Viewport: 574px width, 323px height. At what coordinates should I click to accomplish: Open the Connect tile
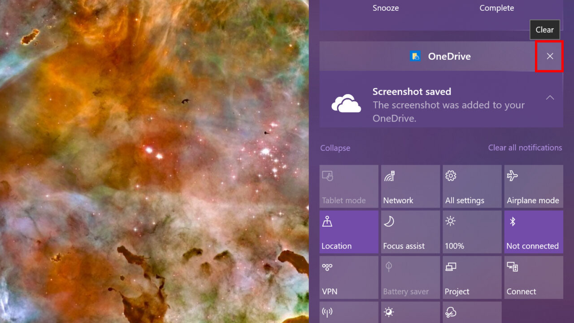click(533, 277)
